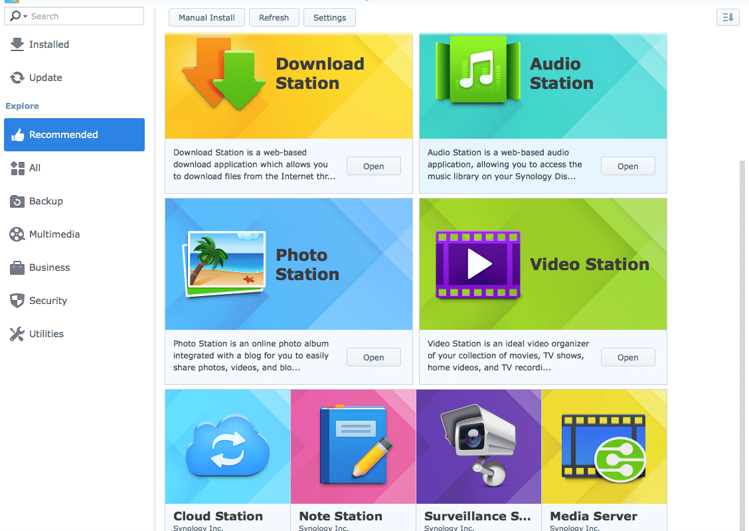Click the Download Station description text
Viewport: 749px width, 531px height.
coord(254,164)
